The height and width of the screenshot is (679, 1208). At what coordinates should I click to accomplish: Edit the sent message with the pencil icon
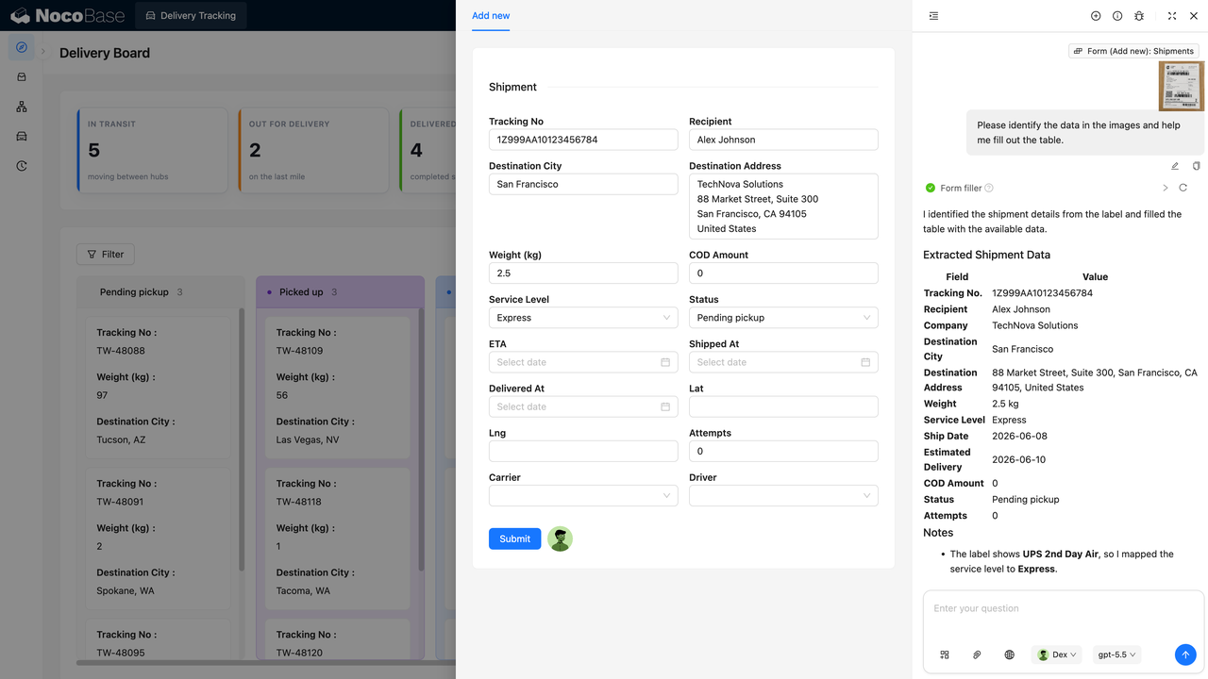[1175, 166]
